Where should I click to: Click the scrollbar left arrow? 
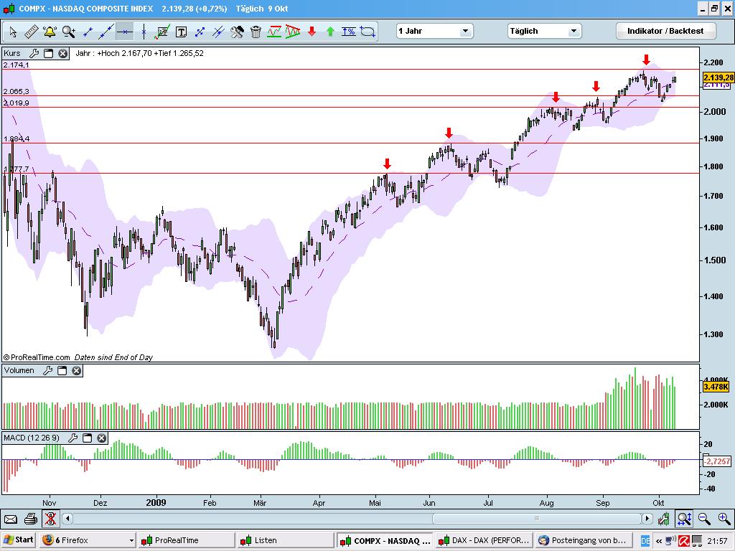(67, 519)
